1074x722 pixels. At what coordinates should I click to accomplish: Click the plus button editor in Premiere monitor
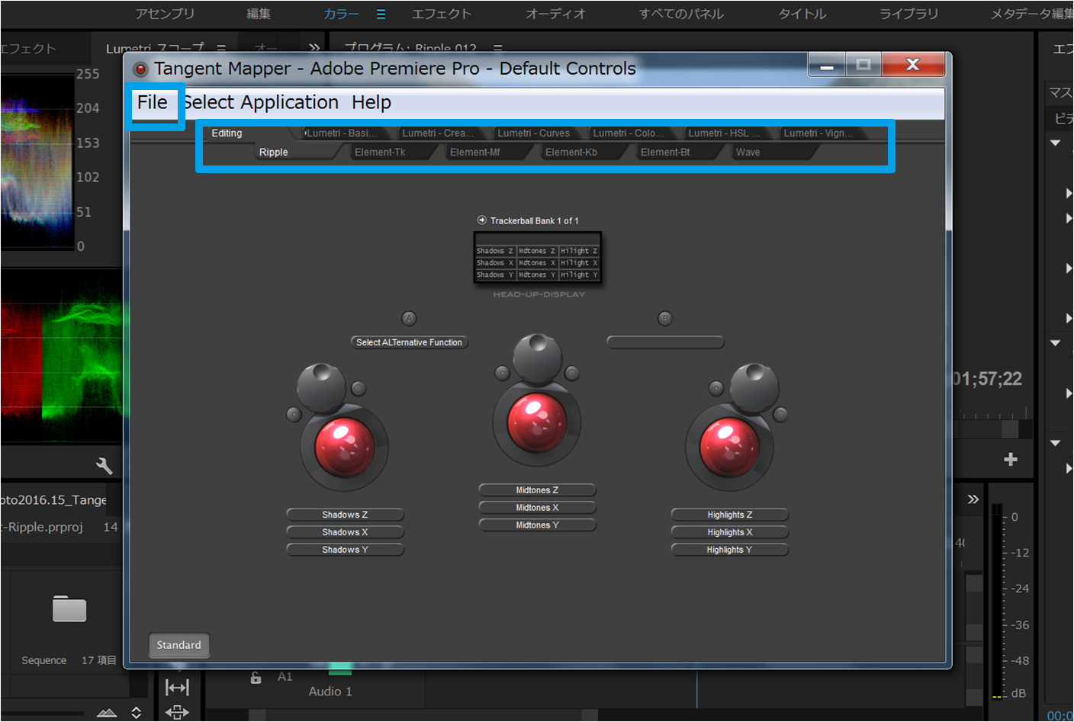coord(1011,459)
